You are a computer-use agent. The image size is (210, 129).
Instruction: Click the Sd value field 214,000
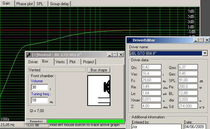pos(188,106)
